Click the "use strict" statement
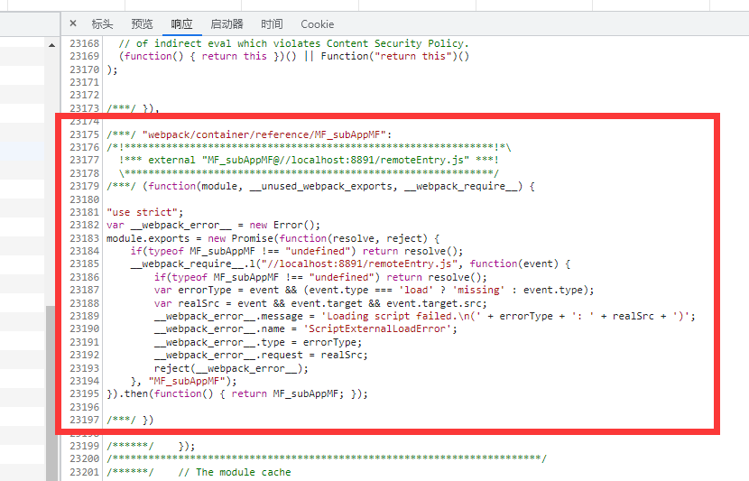This screenshot has width=749, height=481. pos(144,212)
